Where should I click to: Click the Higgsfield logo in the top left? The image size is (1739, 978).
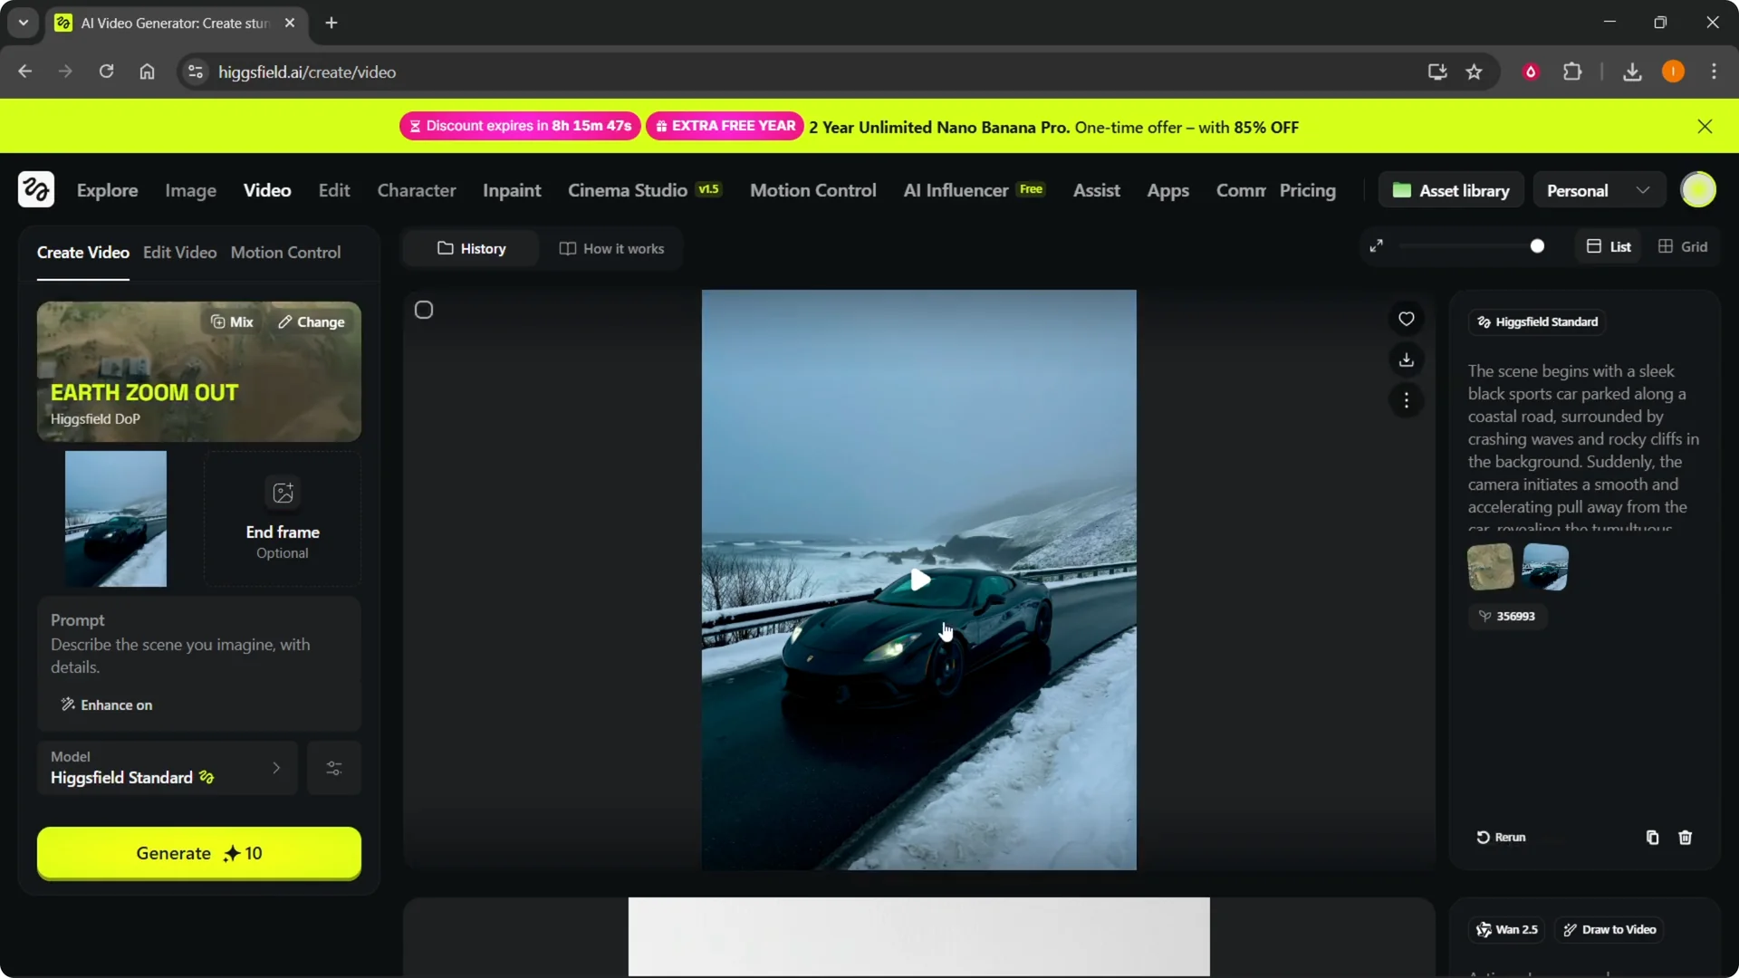(x=35, y=189)
